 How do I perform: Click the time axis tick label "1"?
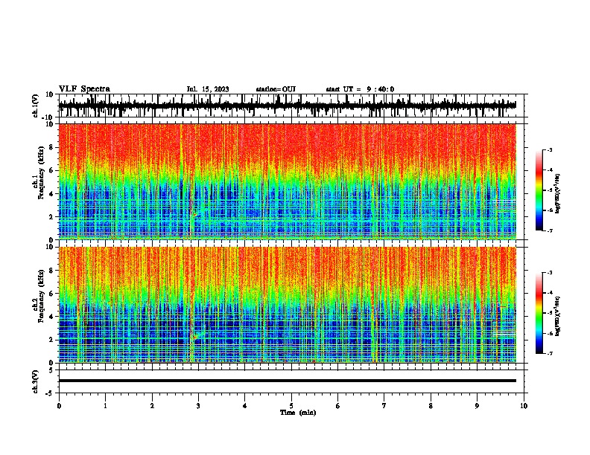tap(105, 406)
